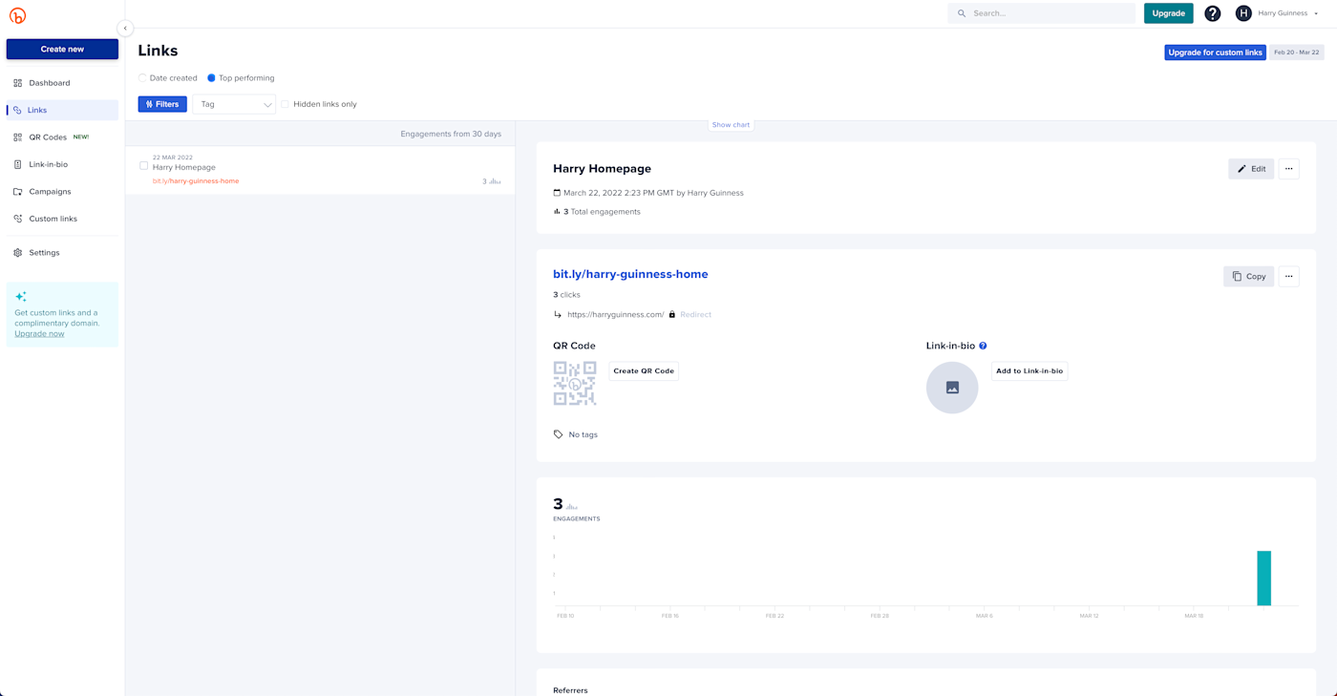Viewport: 1337px width, 696px height.
Task: Click the teal engagement bar in chart
Action: tap(1264, 579)
